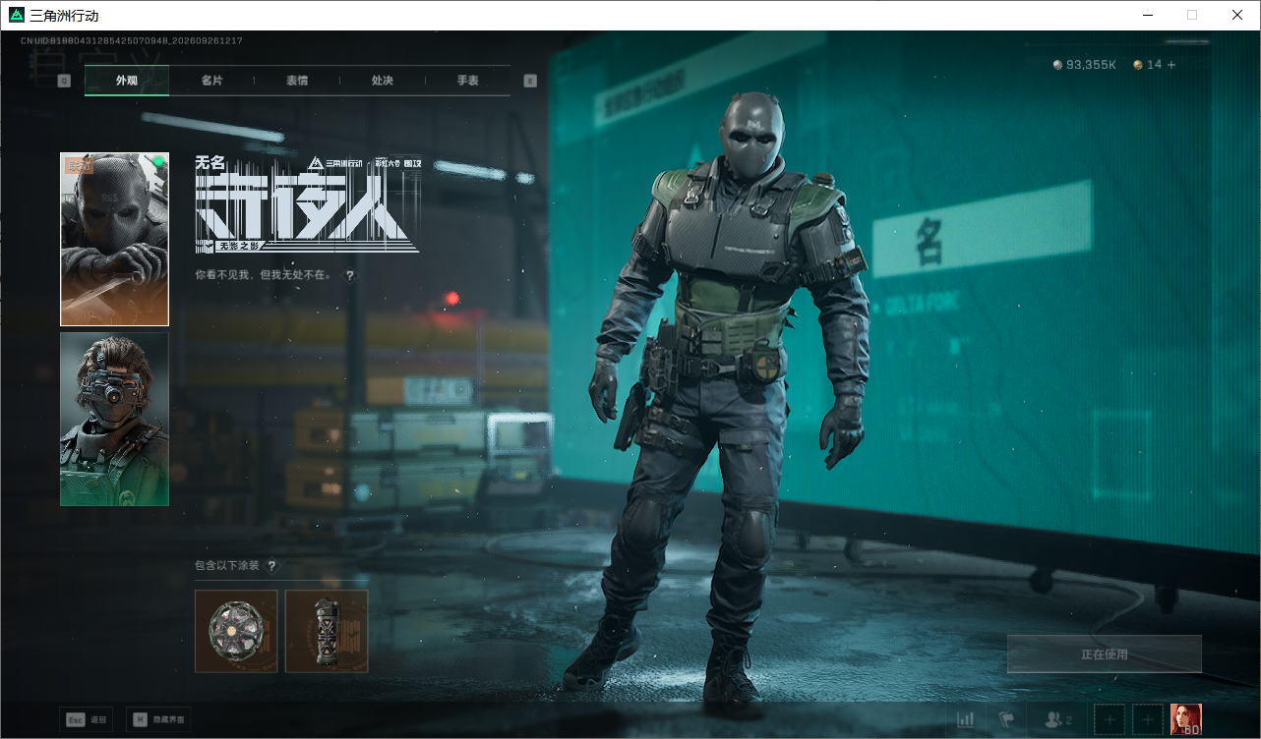Click the 三角洲行动 app logo in title bar
This screenshot has height=739, width=1261.
(x=17, y=15)
